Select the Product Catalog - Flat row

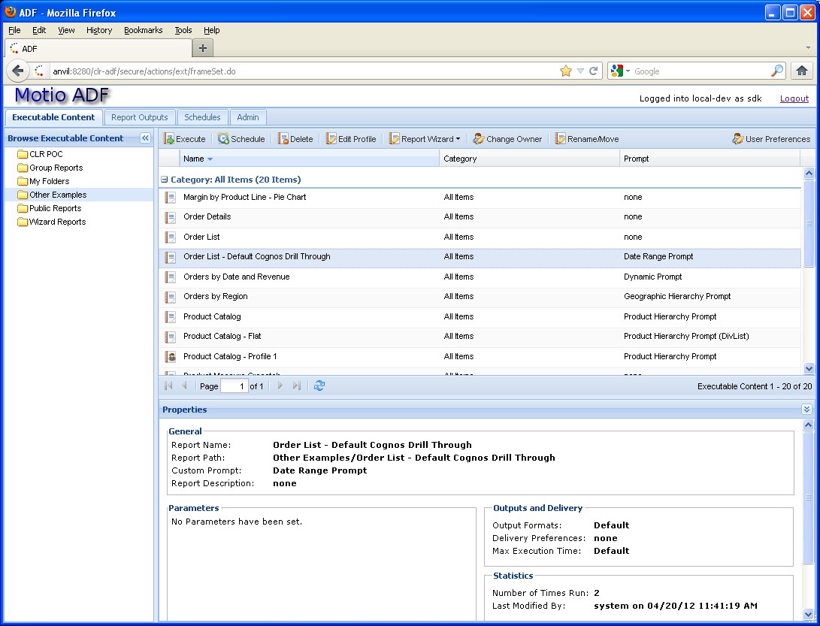click(480, 336)
